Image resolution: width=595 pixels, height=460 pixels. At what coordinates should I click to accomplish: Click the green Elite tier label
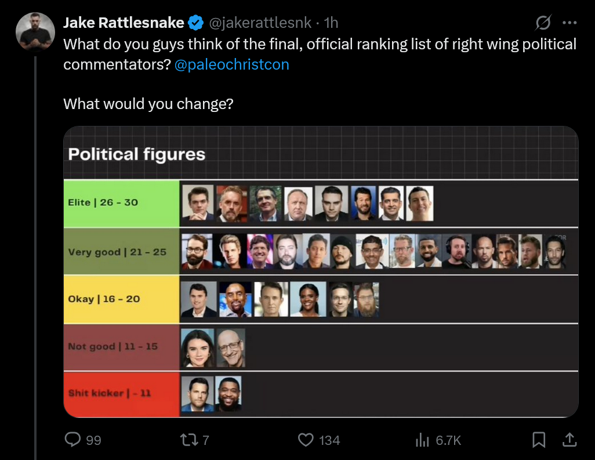[x=121, y=203]
